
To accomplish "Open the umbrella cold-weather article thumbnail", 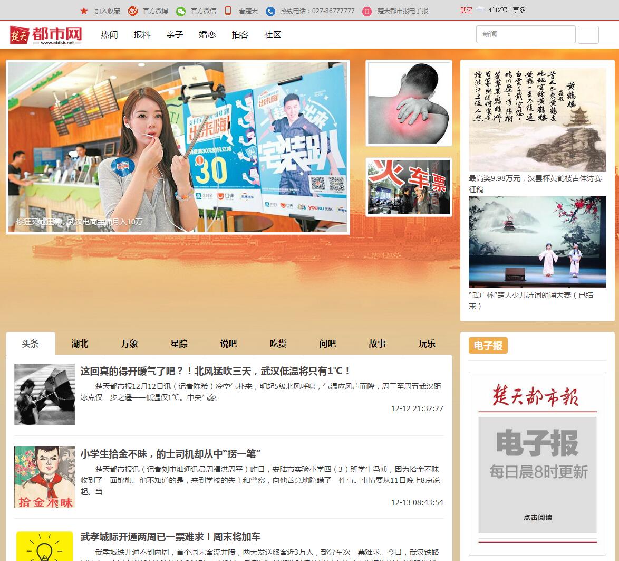I will [x=45, y=394].
